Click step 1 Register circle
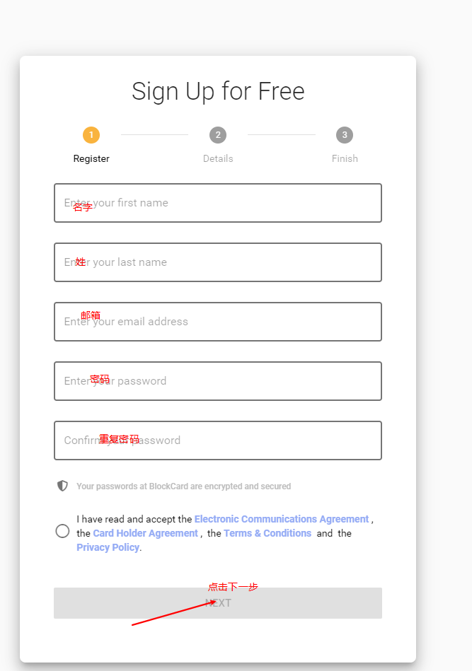The width and height of the screenshot is (472, 671). click(91, 135)
